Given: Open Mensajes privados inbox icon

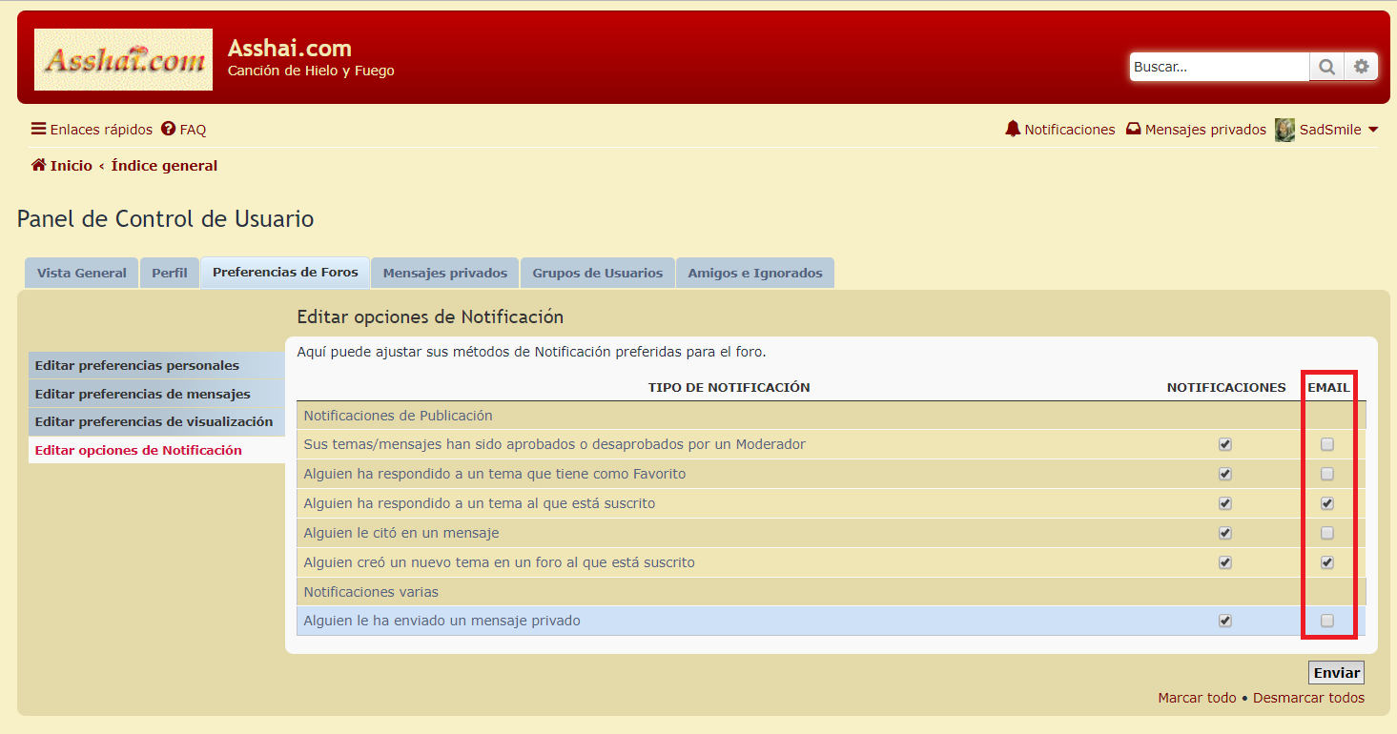Looking at the screenshot, I should click(x=1134, y=129).
